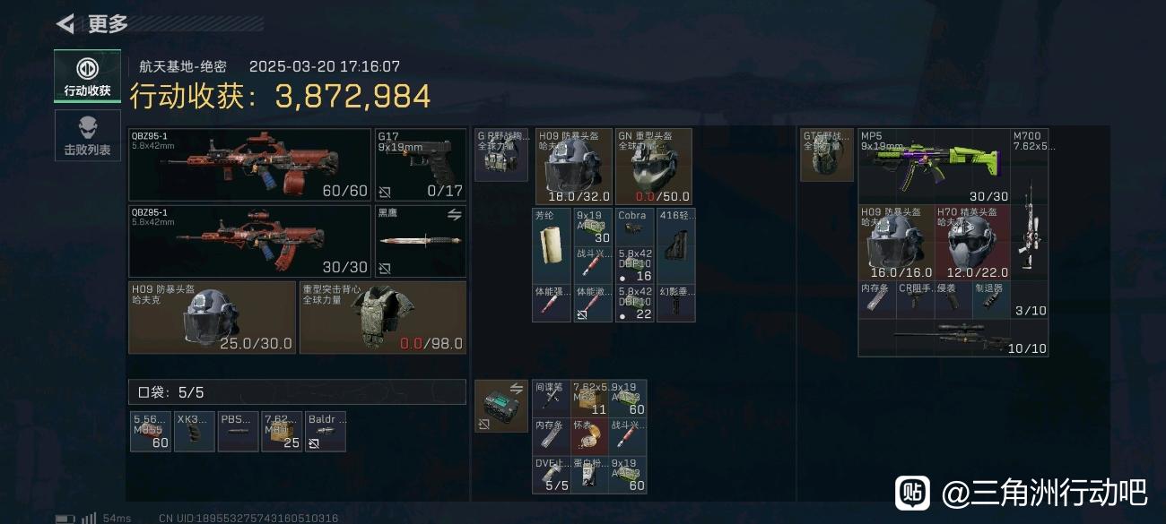Image resolution: width=1166 pixels, height=524 pixels.
Task: Select the Baldr item in pocket
Action: (326, 431)
